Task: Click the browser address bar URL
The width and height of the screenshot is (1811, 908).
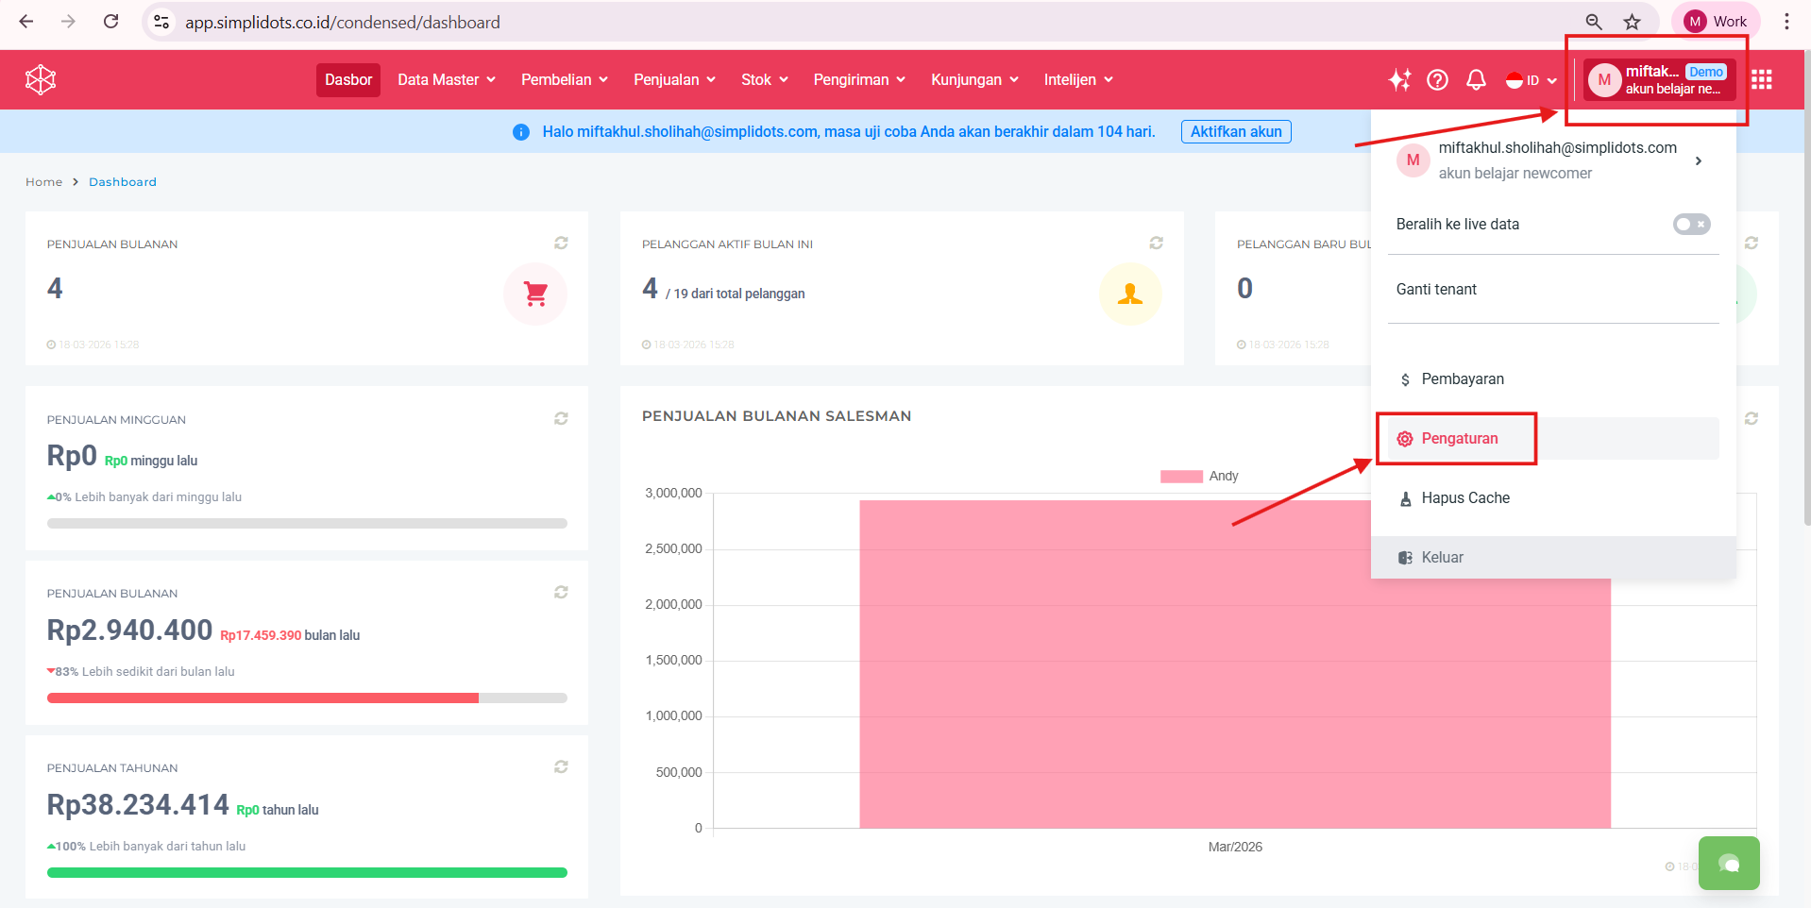Action: coord(342,22)
